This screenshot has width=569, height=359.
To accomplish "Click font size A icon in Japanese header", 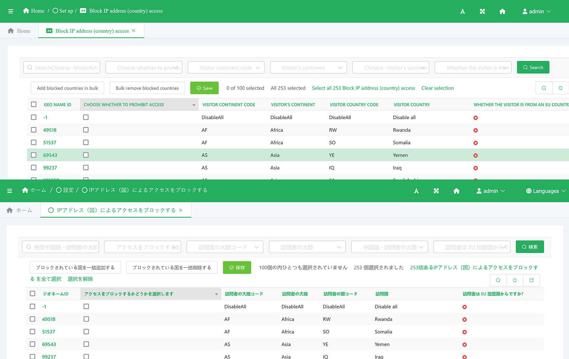I will 416,191.
